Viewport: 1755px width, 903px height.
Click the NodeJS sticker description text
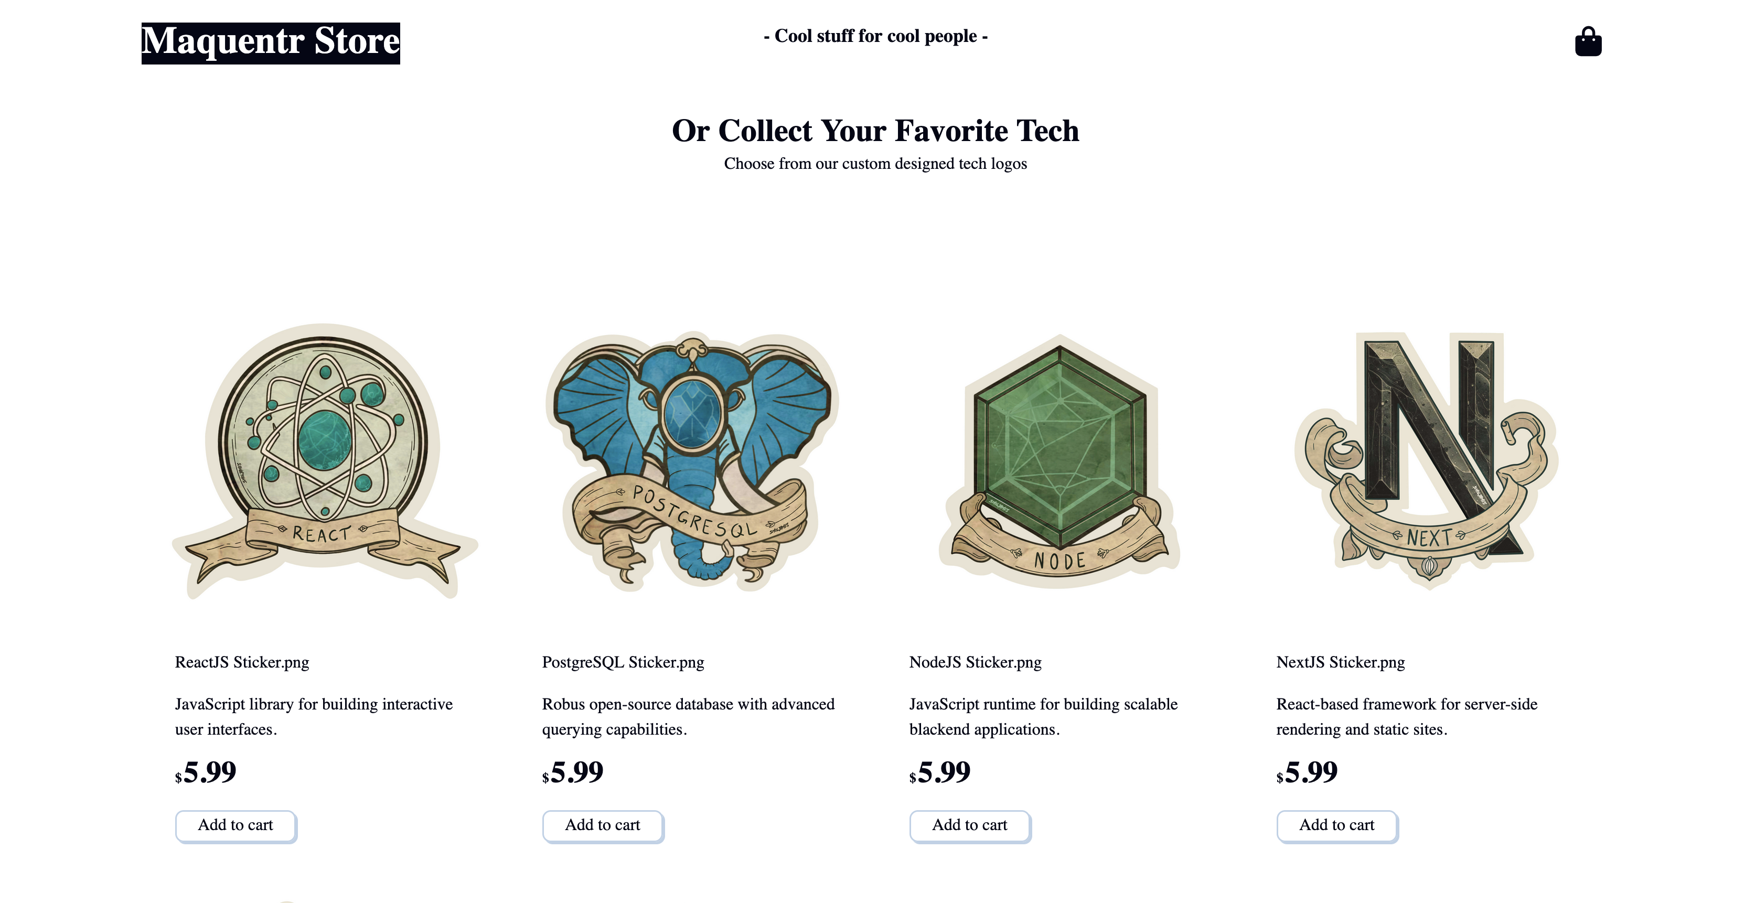click(1043, 716)
